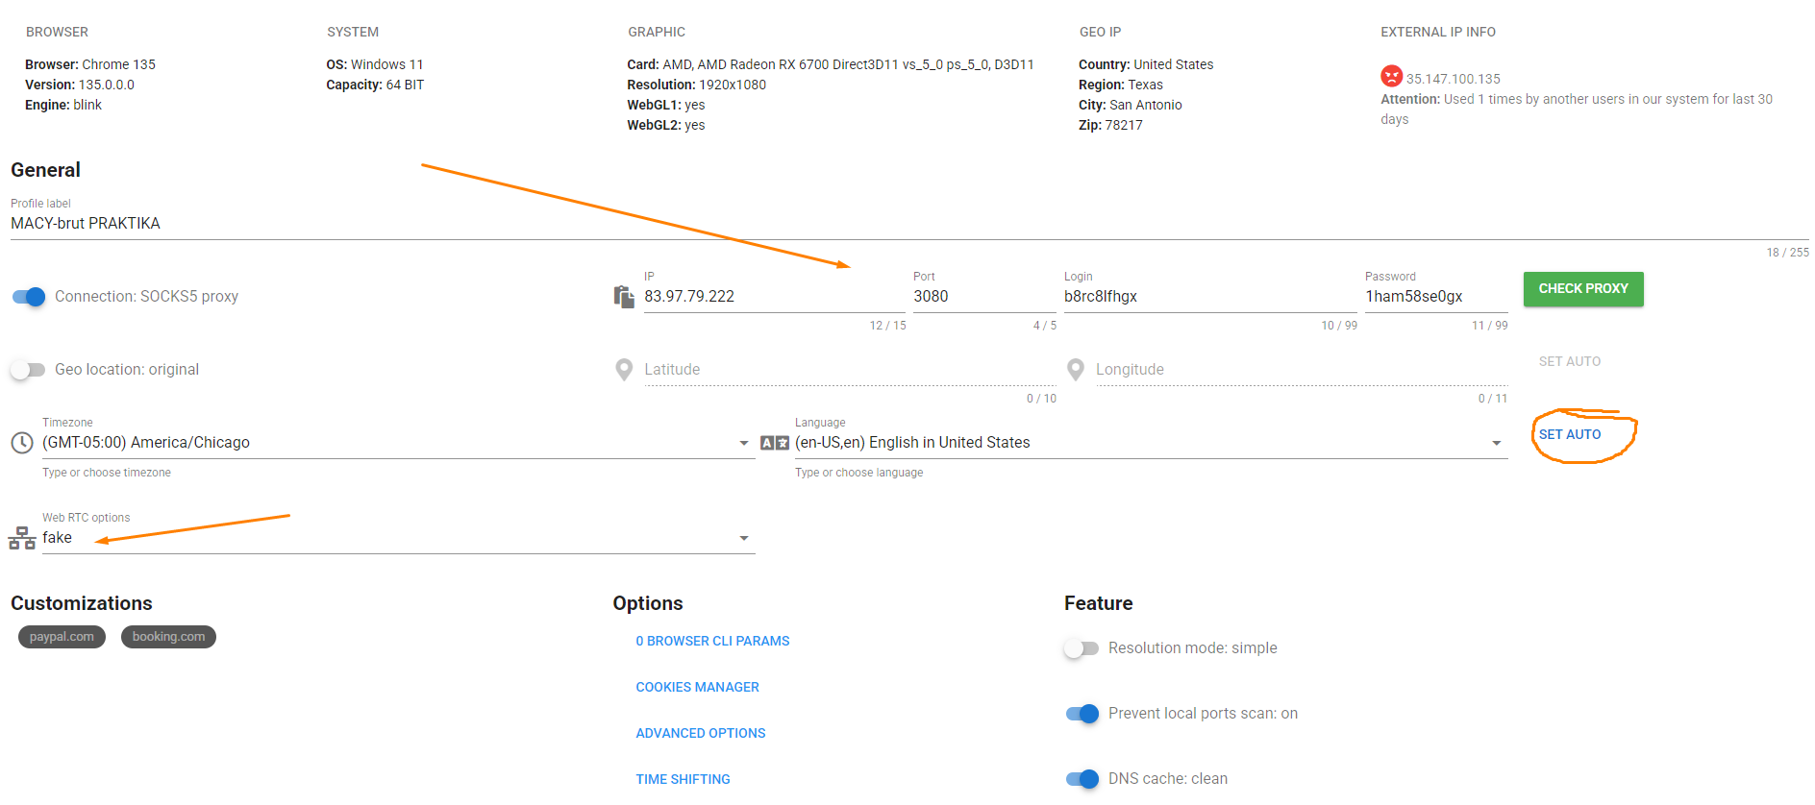Click the paste proxy clipboard icon
Screen dimensions: 1815x805
[x=624, y=297]
